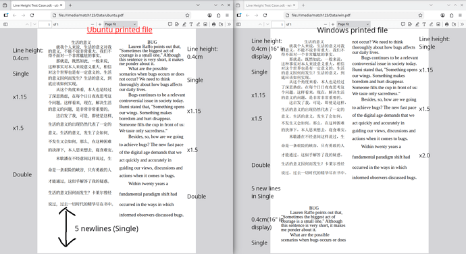Viewport: 466px width, 254px height.
Task: Open more PDF tools in ubuntu.pdf window
Action: 229,24
